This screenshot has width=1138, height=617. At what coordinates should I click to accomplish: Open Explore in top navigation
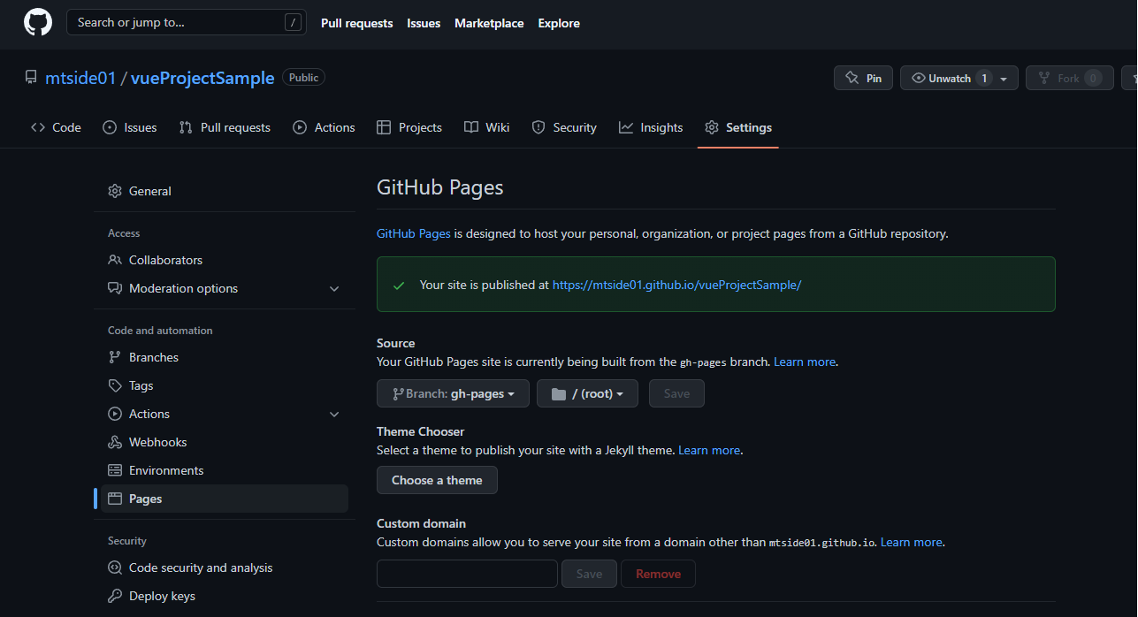[x=559, y=23]
